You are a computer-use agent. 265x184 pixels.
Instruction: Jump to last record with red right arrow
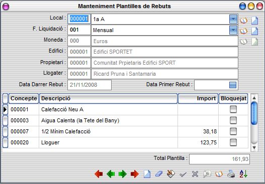(x=135, y=173)
